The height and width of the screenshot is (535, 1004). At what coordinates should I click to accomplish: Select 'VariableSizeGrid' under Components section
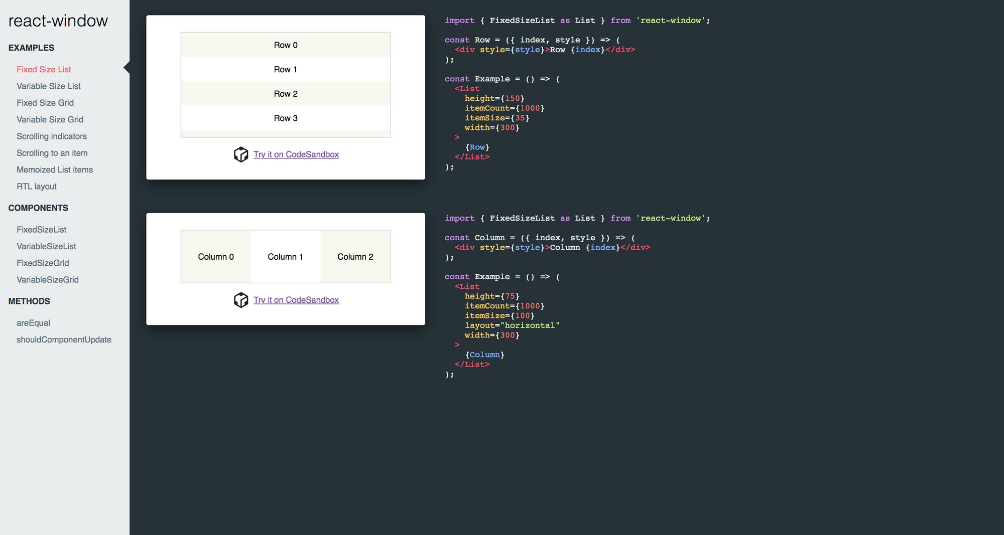(47, 279)
